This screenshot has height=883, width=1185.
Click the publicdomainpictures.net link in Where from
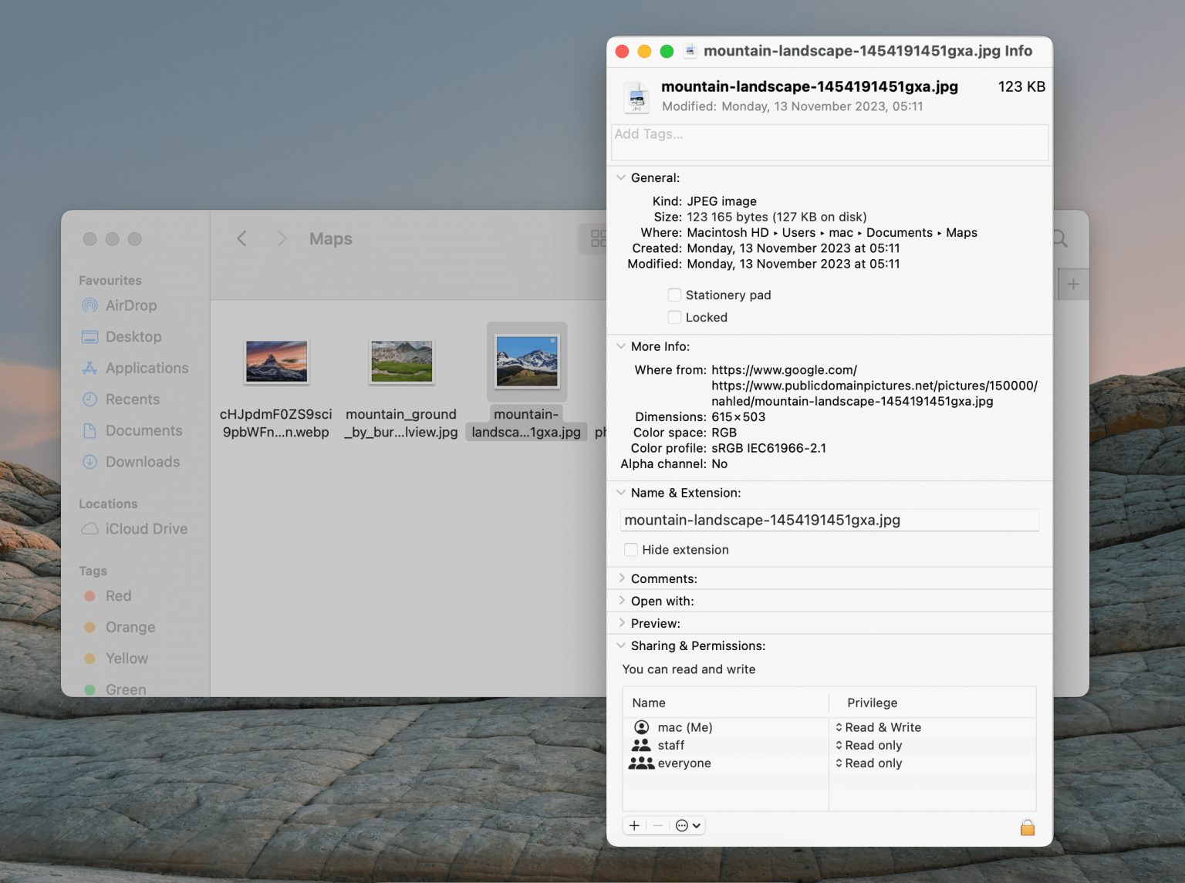click(x=872, y=385)
